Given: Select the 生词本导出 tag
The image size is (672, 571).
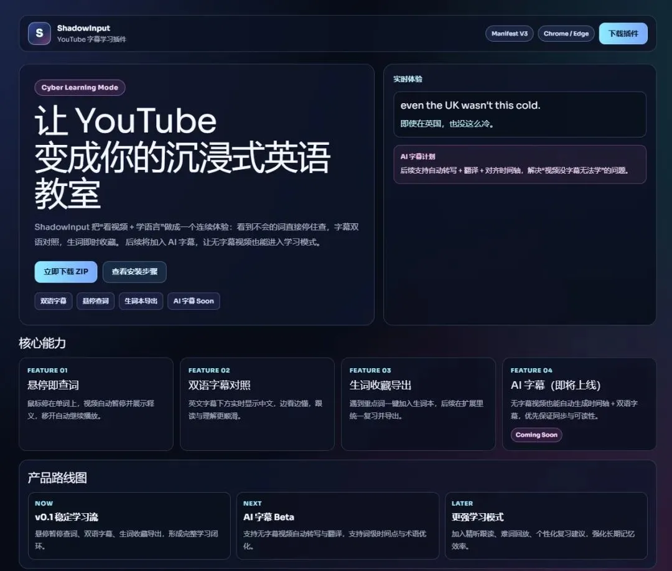Looking at the screenshot, I should pyautogui.click(x=141, y=300).
